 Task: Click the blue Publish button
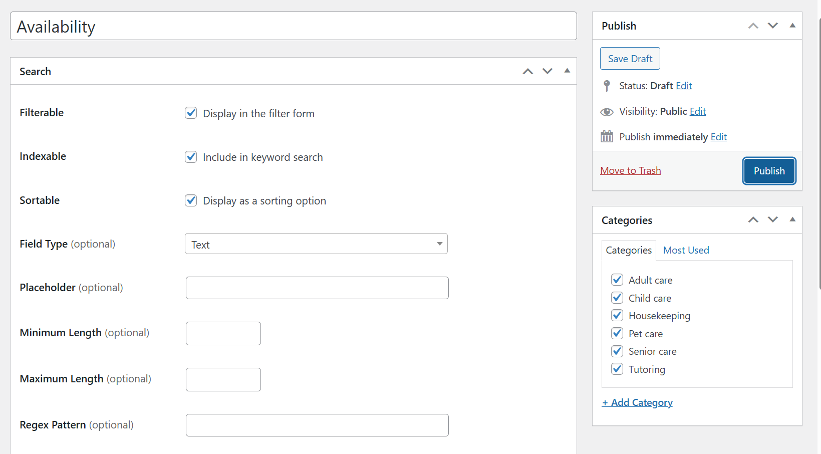coord(769,171)
